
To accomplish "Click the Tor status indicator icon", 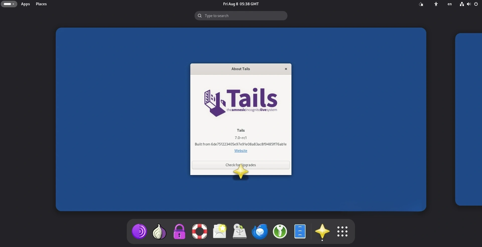I will [x=421, y=4].
